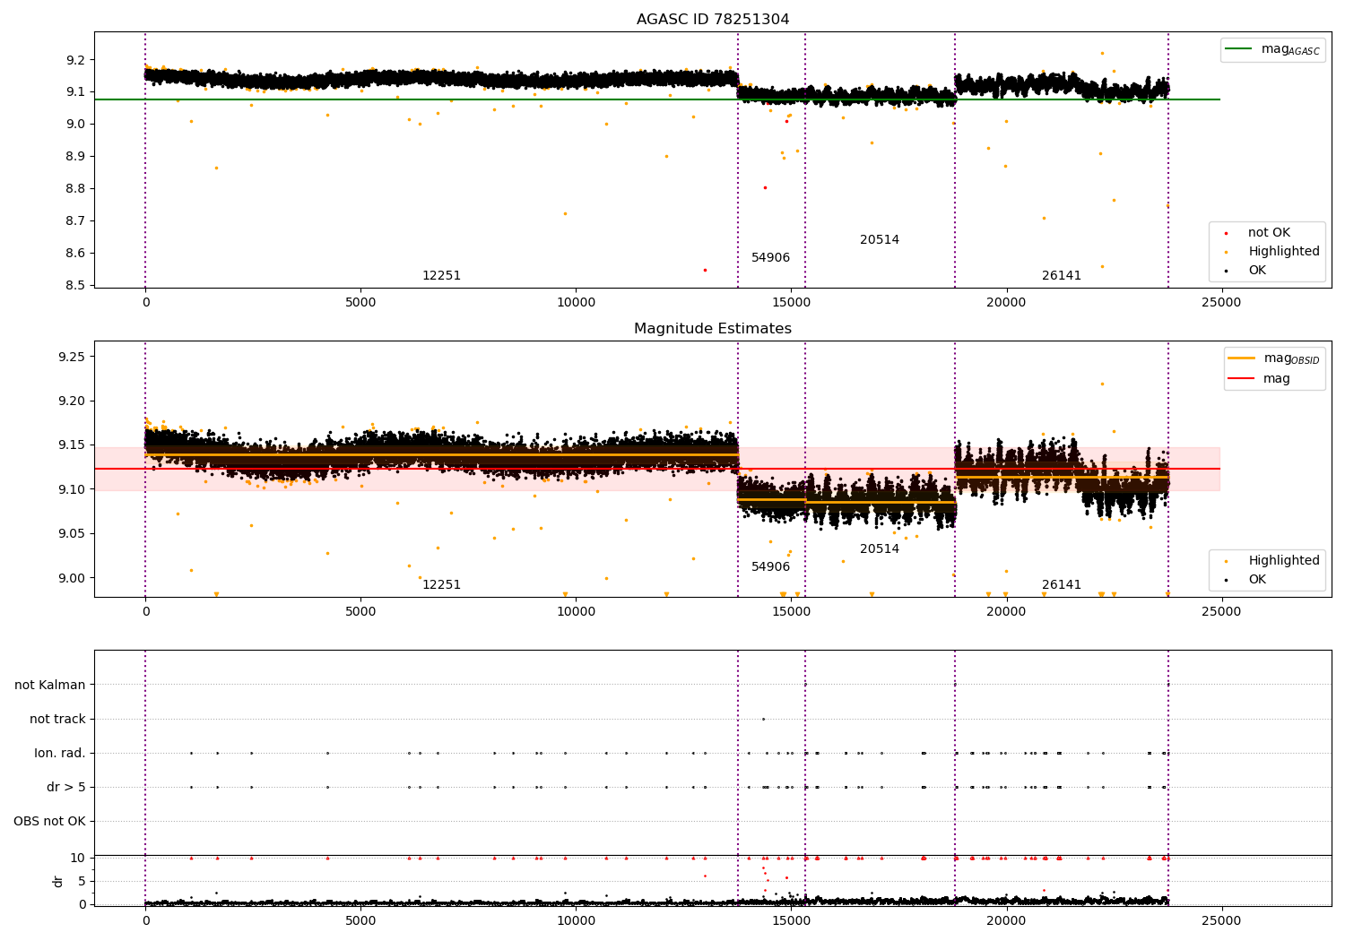Click the green line swatch in top legend
The height and width of the screenshot is (941, 1345).
click(x=1239, y=49)
